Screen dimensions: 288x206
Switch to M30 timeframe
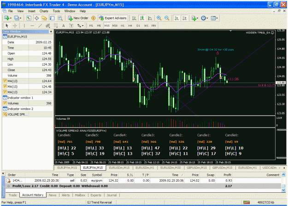pyautogui.click(x=115, y=26)
